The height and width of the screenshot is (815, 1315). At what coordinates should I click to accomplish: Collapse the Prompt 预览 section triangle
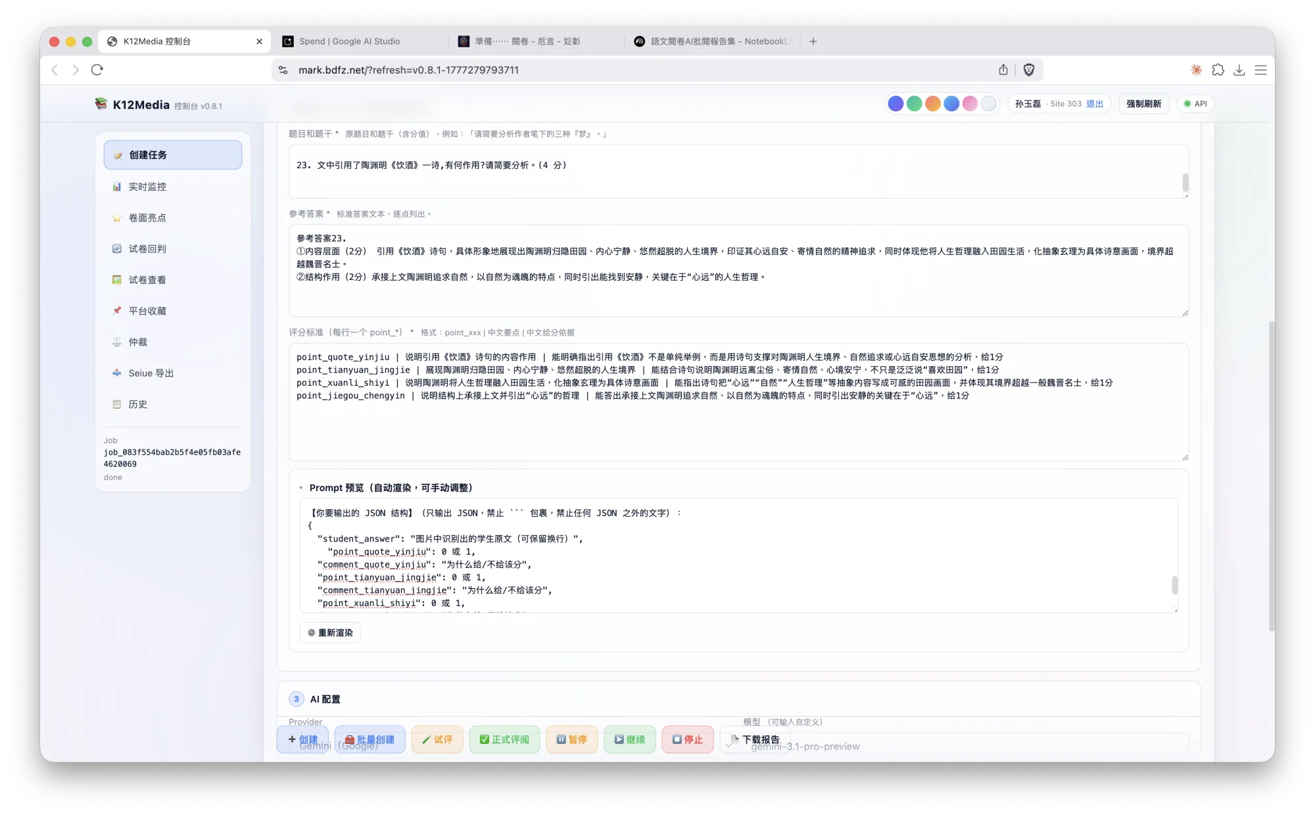(x=301, y=488)
